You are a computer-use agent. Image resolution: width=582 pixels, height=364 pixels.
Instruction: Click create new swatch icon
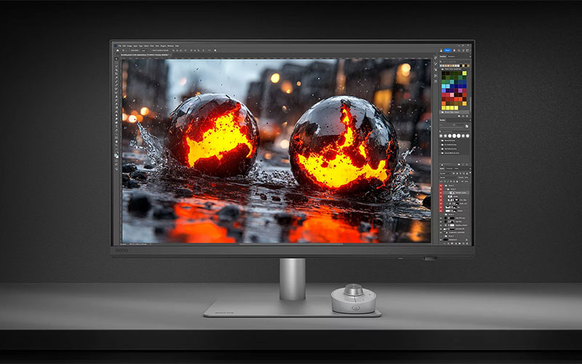click(463, 116)
